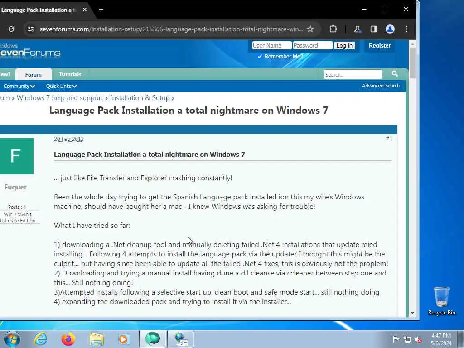Launch Firefox from the taskbar
The width and height of the screenshot is (464, 348).
point(68,339)
